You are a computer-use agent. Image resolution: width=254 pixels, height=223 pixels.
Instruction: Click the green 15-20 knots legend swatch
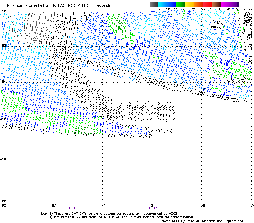pos(181,4)
